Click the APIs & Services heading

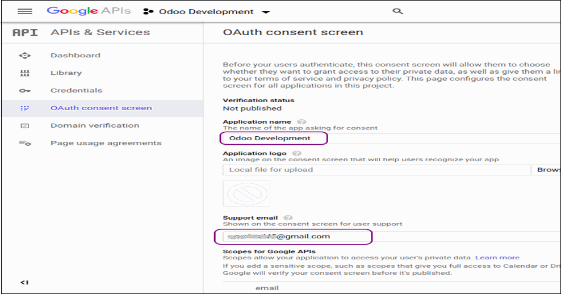(100, 32)
